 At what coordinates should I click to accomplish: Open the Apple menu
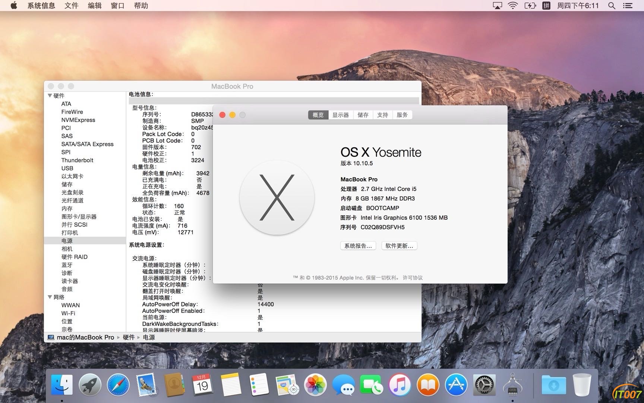click(14, 6)
